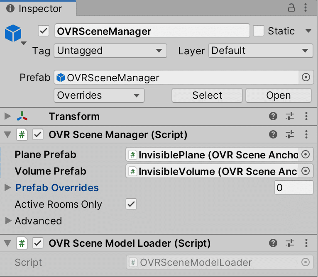Viewport: 318px width, 277px height.
Task: Disable the OVR Scene Model Loader script
Action: pyautogui.click(x=38, y=243)
